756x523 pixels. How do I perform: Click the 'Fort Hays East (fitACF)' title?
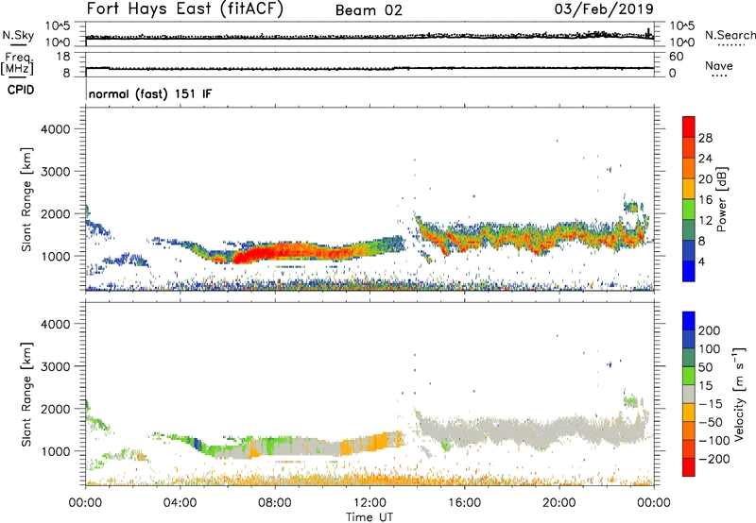pyautogui.click(x=184, y=8)
